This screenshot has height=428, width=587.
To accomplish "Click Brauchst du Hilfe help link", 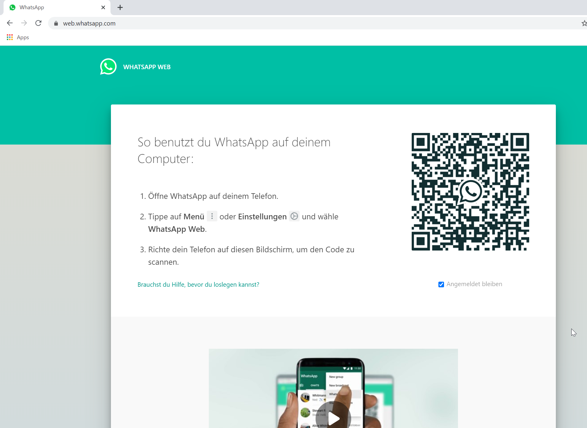I will pos(198,284).
